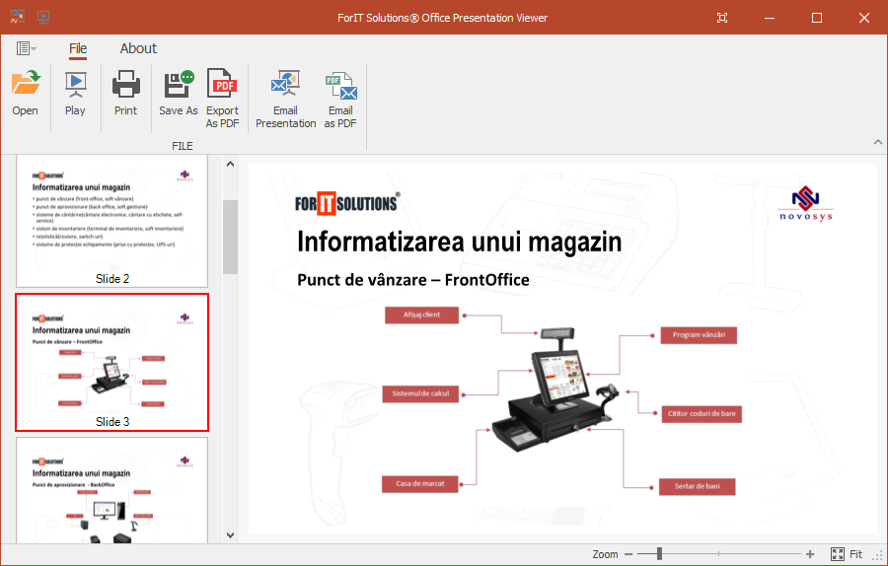Click the zoom slider handle
The image size is (888, 566).
659,554
